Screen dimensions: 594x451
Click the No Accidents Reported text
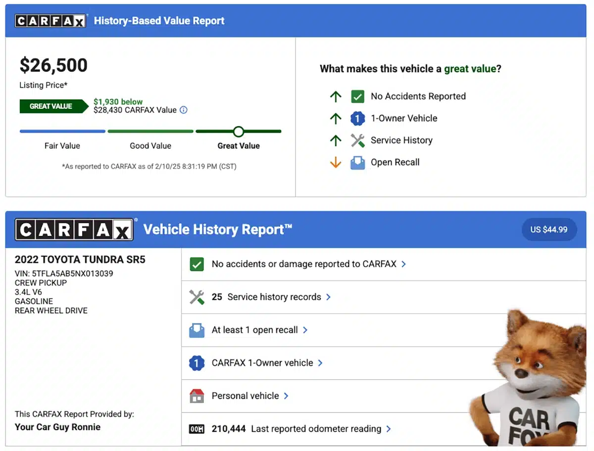(418, 96)
